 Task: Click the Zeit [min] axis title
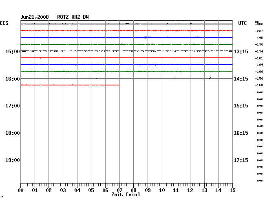[126, 194]
